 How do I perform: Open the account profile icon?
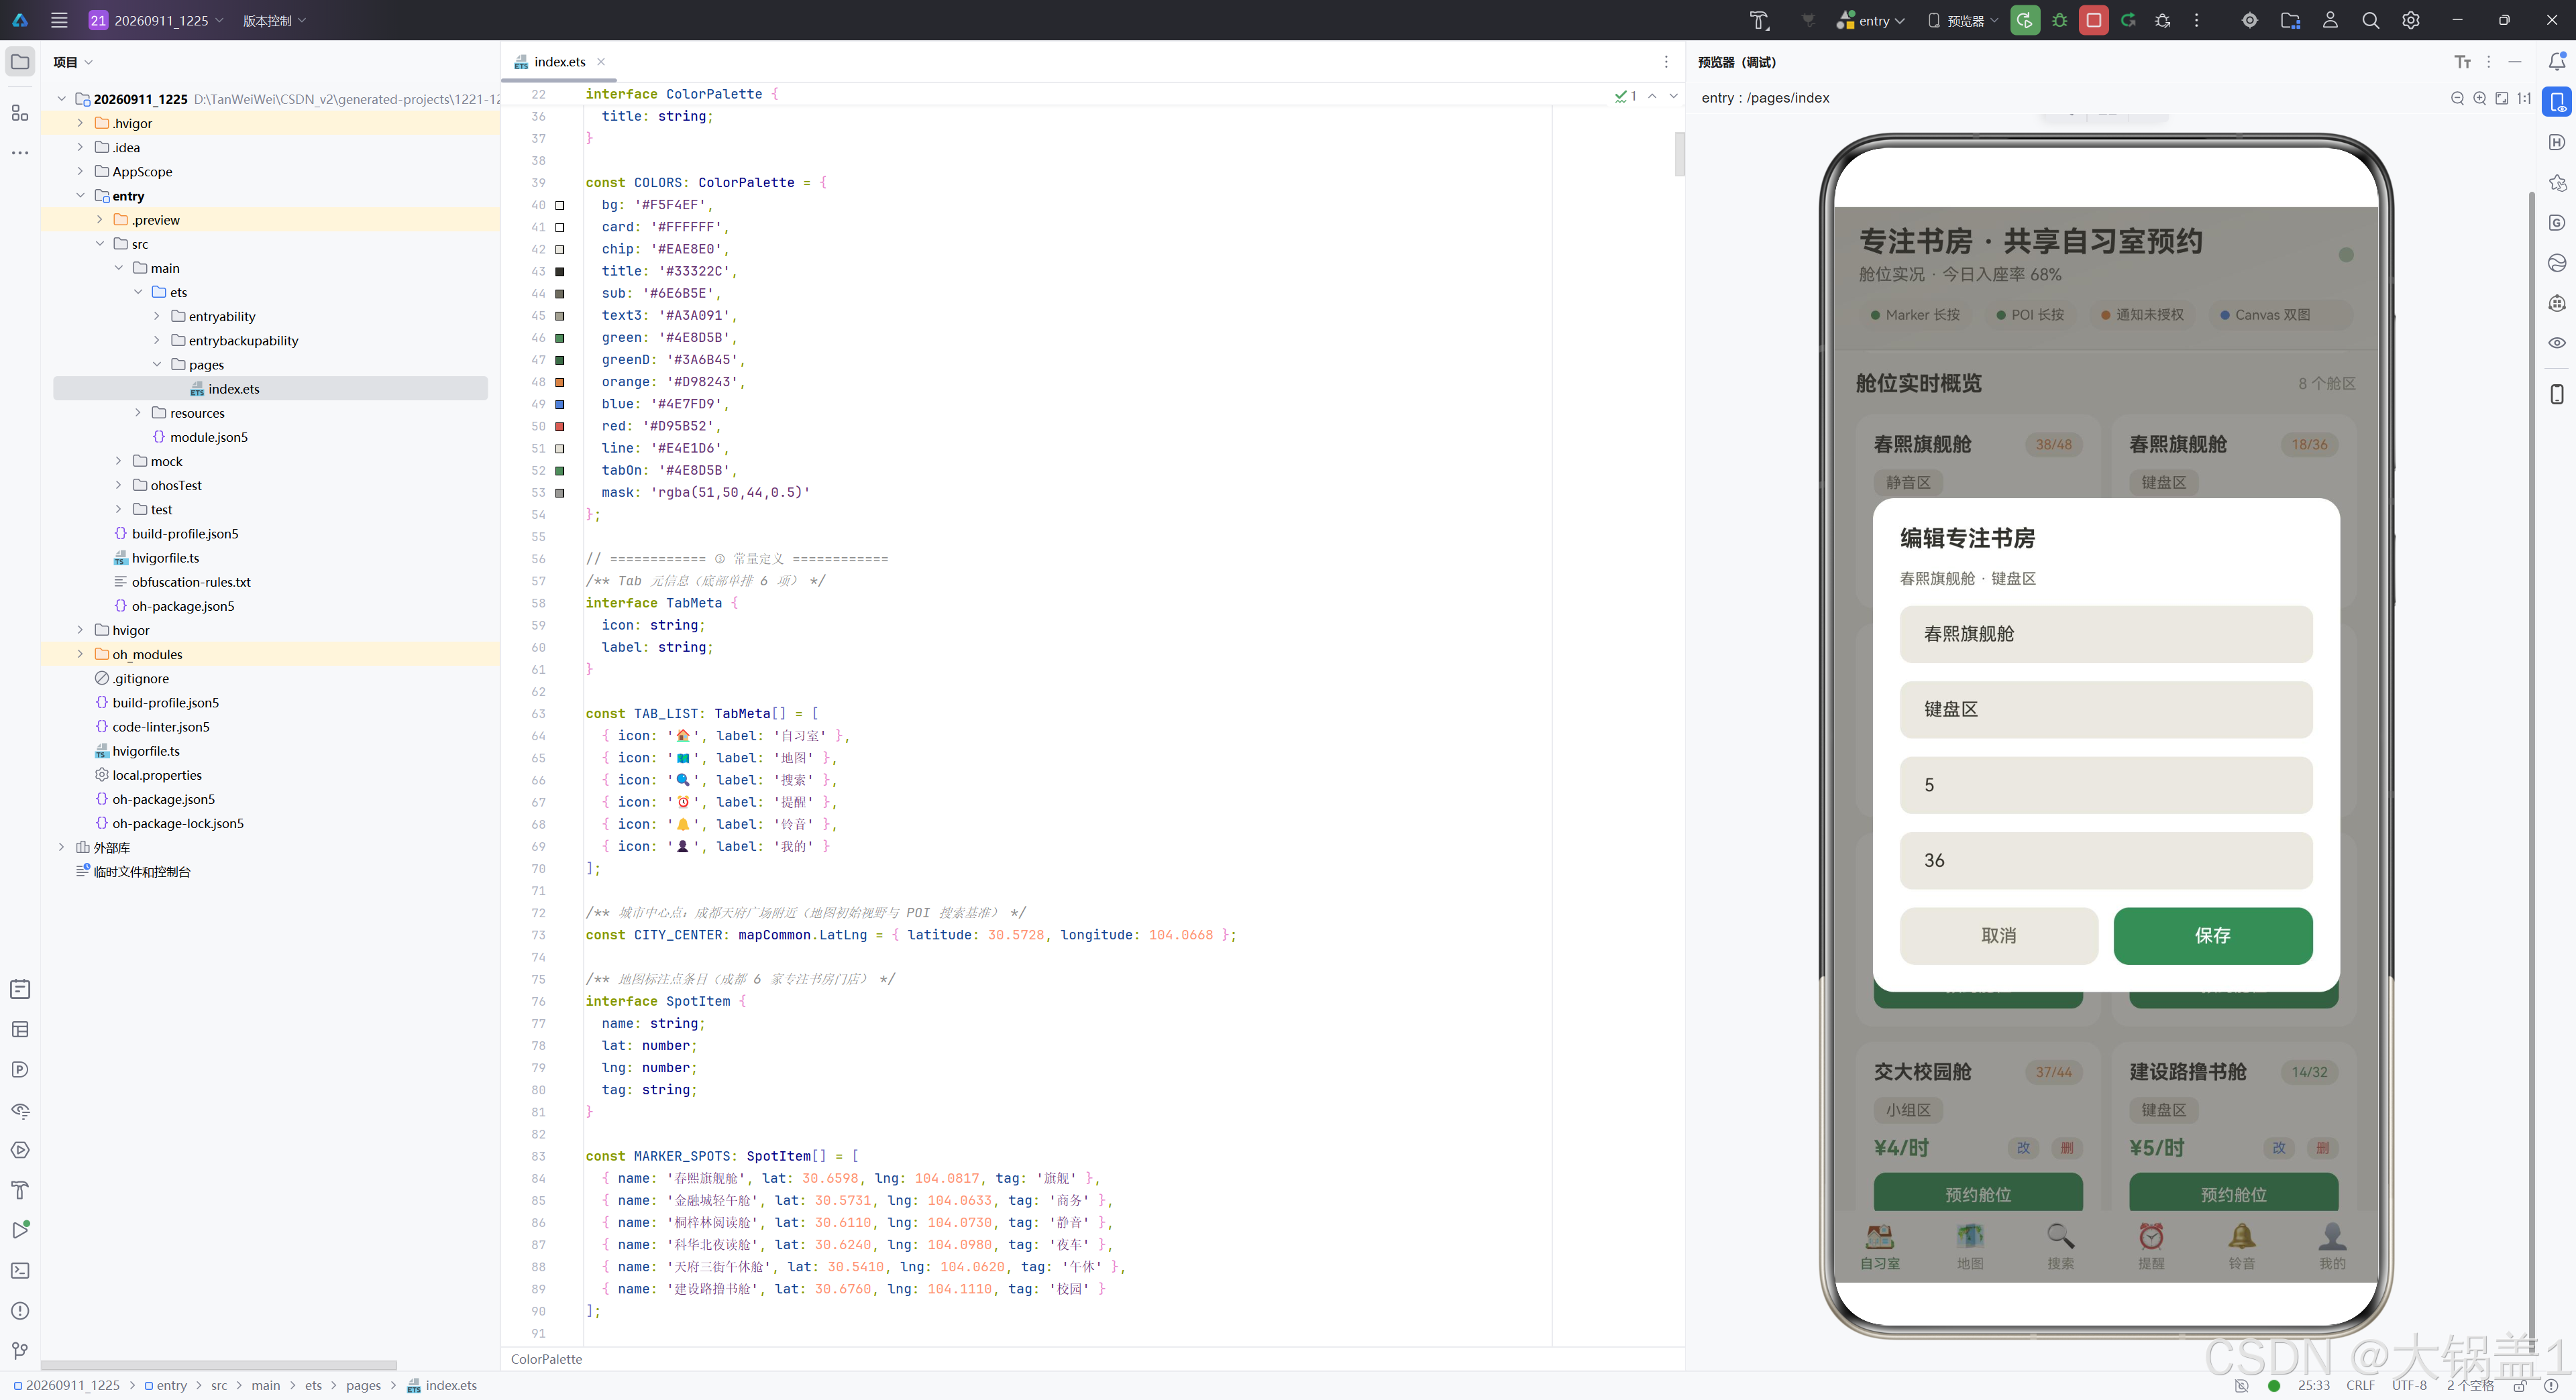(2330, 20)
